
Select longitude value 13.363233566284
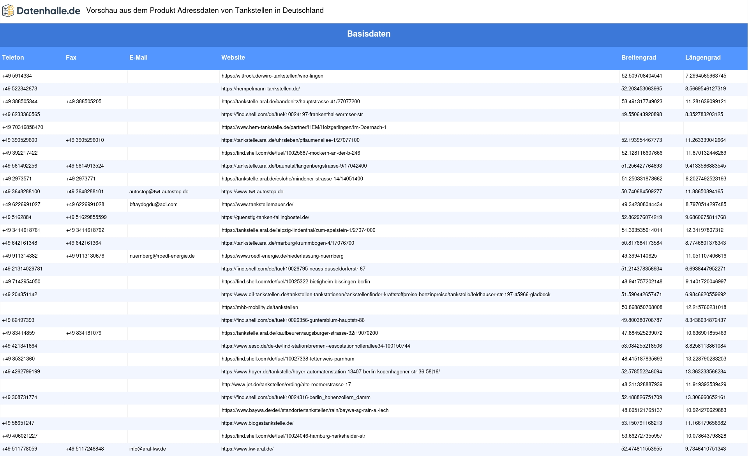coord(706,372)
